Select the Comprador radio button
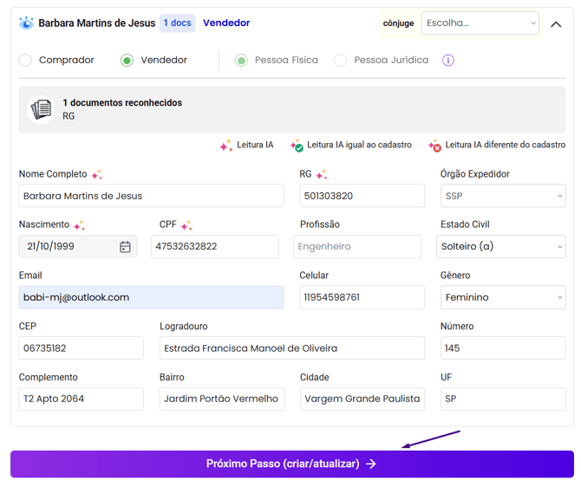 coord(25,61)
